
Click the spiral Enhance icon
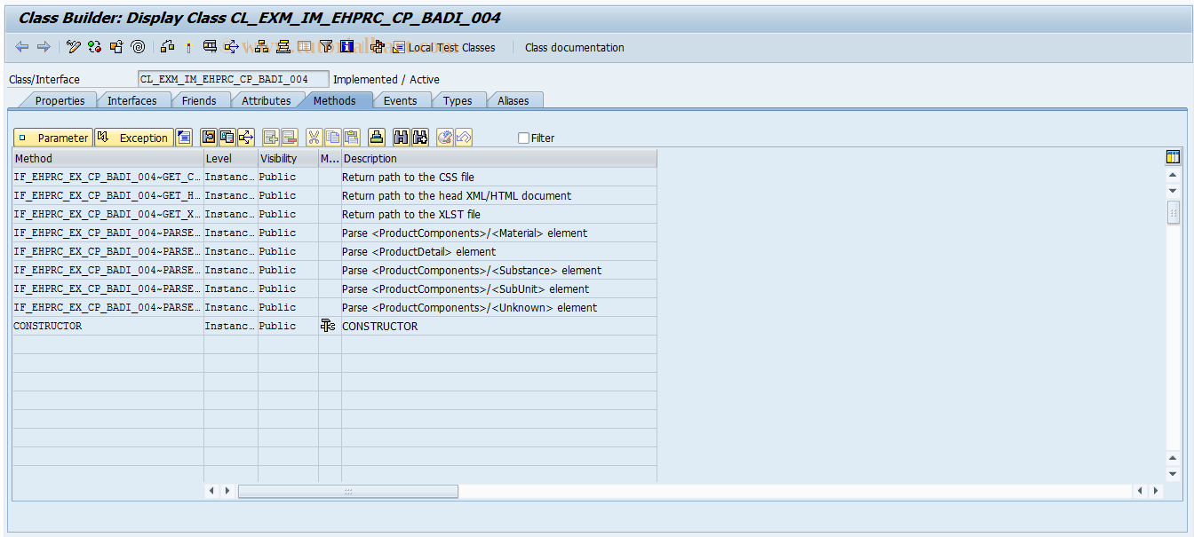pos(138,47)
